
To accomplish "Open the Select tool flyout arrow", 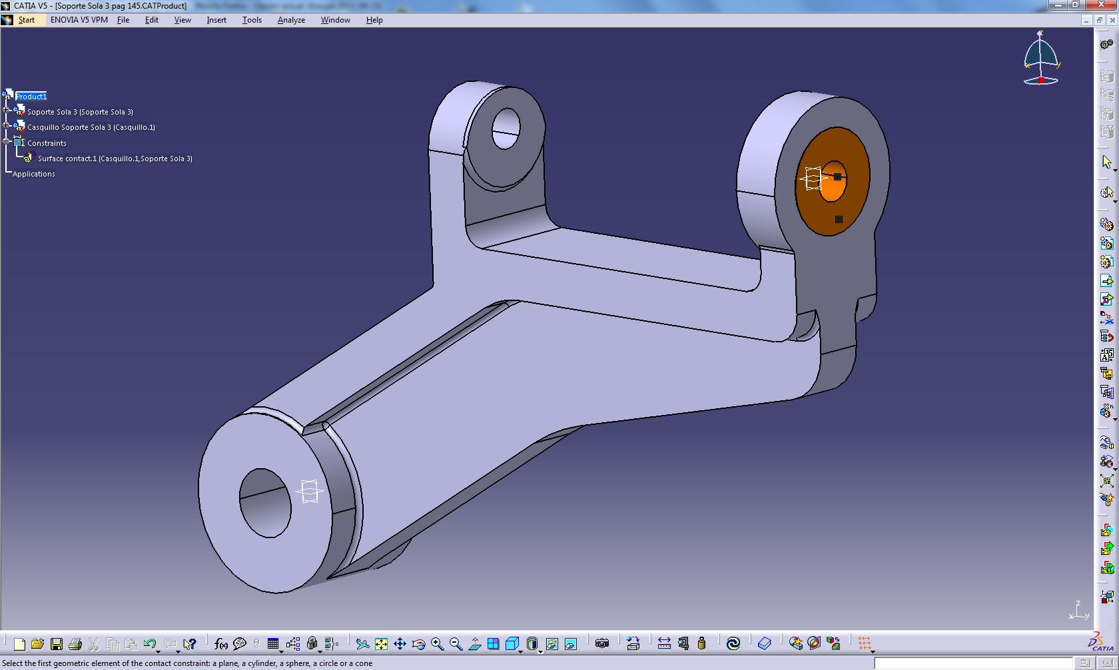I will tap(1115, 170).
